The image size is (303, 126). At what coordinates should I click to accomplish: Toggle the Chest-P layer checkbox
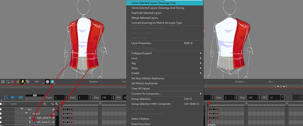point(1,114)
